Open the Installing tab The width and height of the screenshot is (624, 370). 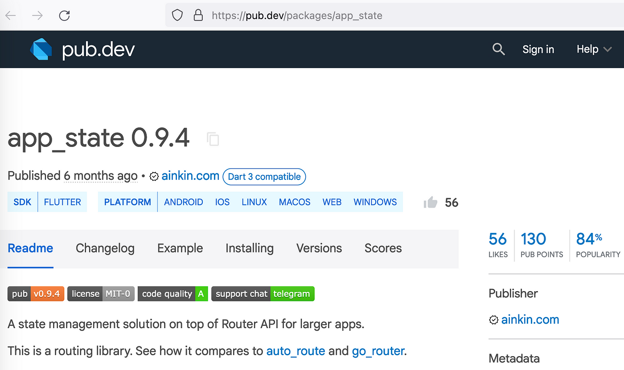(x=250, y=248)
